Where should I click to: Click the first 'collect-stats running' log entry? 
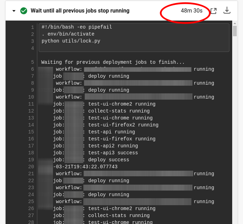(119, 111)
